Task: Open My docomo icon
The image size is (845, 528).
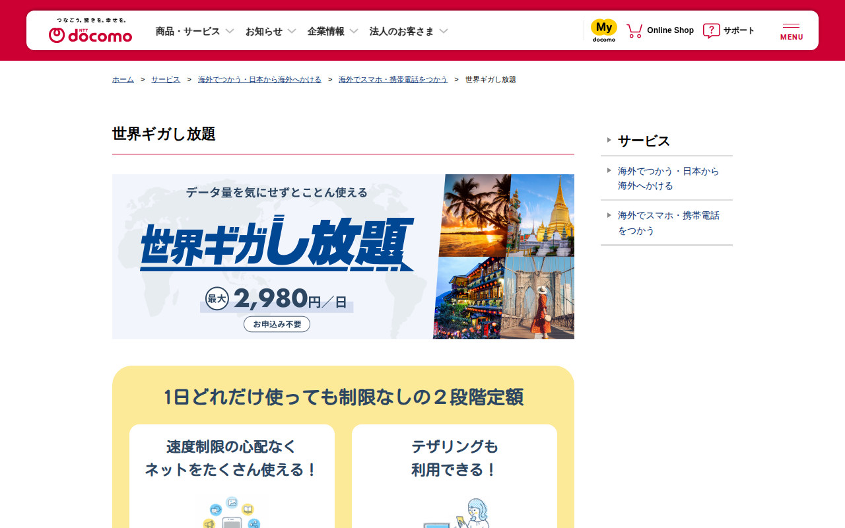Action: pos(603,30)
